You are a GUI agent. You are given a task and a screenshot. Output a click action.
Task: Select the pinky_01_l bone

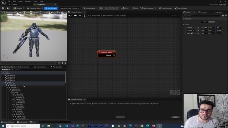click(x=19, y=104)
